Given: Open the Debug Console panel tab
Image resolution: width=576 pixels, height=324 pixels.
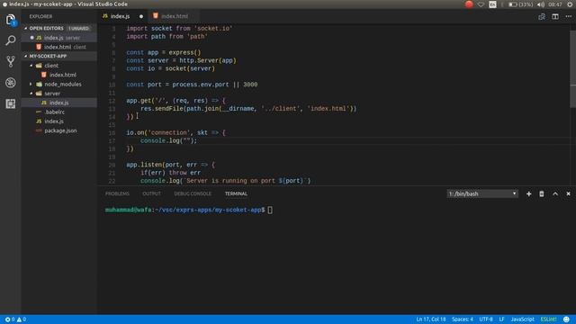Looking at the screenshot, I should pos(193,193).
